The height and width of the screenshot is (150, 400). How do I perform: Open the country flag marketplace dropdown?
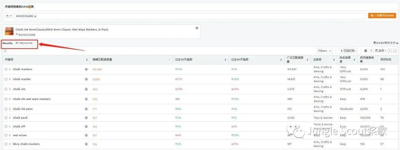9,16
